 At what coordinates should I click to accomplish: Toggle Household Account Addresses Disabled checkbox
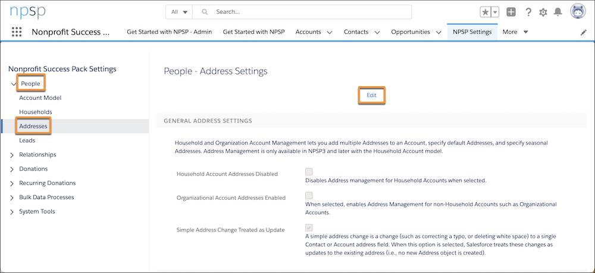tap(309, 172)
